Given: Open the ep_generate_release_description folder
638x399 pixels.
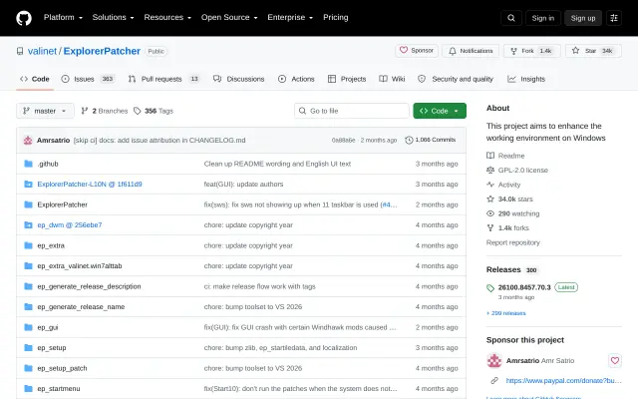Looking at the screenshot, I should (89, 286).
